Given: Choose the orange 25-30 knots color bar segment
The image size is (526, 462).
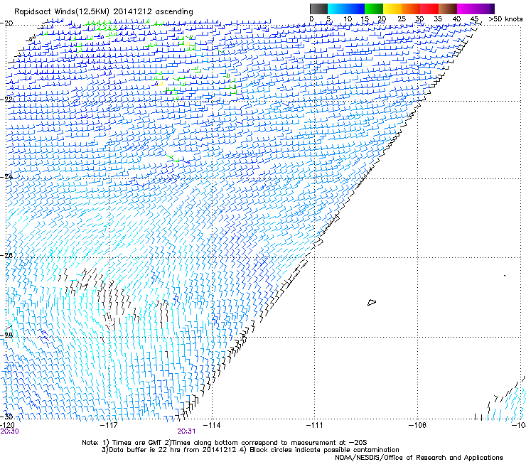Looking at the screenshot, I should click(411, 9).
